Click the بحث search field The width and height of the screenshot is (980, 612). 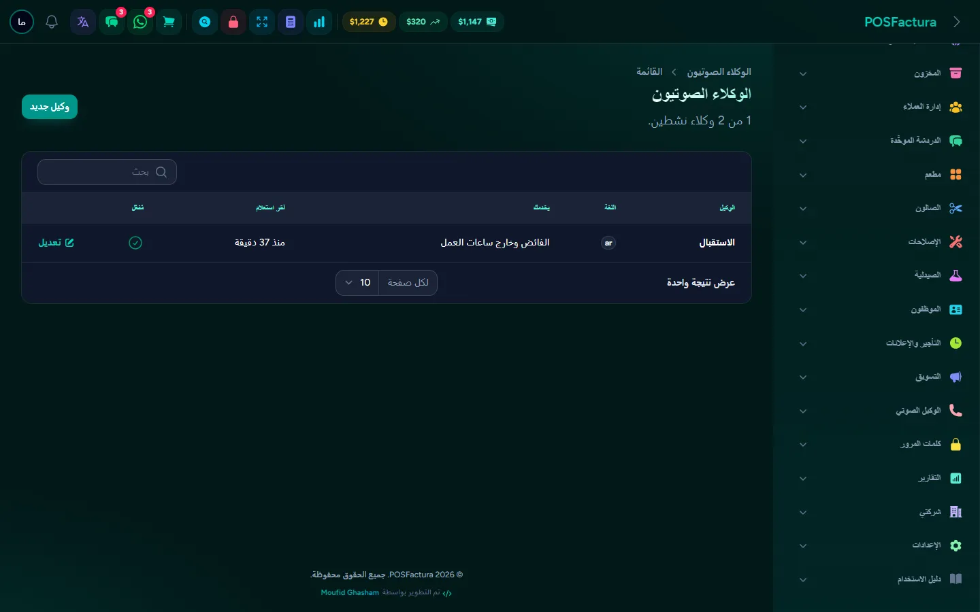point(108,172)
